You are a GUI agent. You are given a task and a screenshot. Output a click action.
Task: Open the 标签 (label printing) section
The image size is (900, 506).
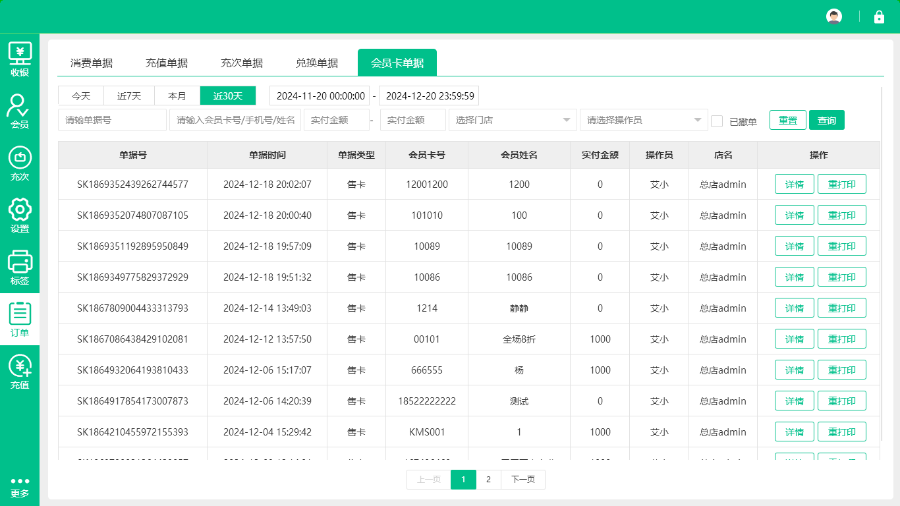[x=20, y=269]
